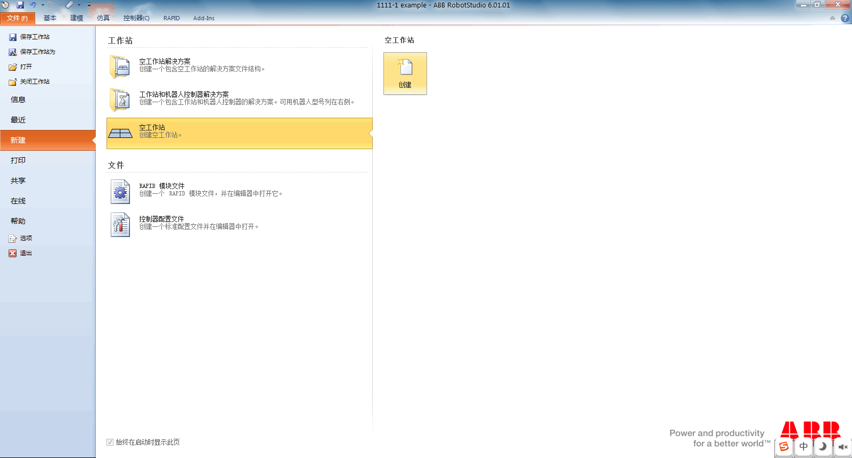Click the RAPID 模块文件 gear document icon
852x458 pixels.
(x=120, y=192)
